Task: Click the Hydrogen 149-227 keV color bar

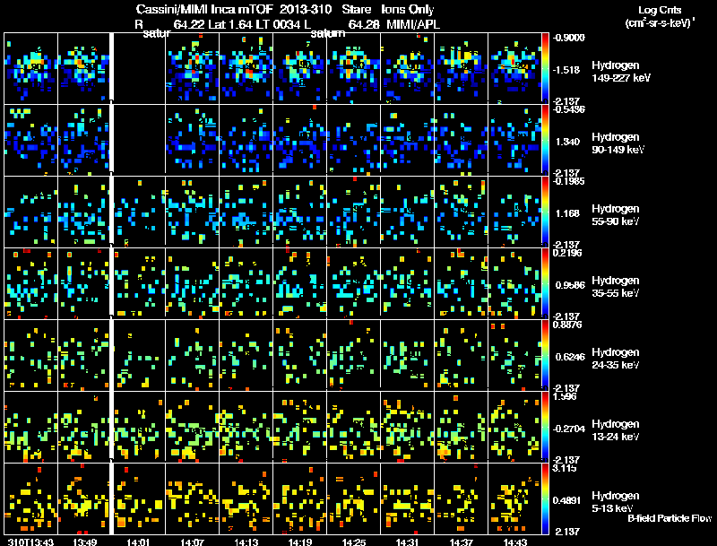Action: tap(545, 67)
